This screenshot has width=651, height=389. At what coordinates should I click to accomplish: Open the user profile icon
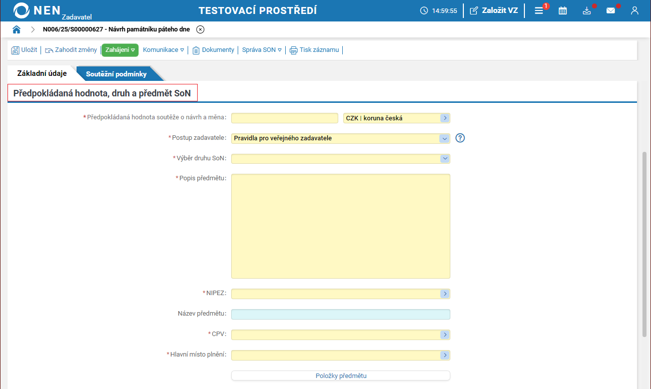click(x=634, y=10)
